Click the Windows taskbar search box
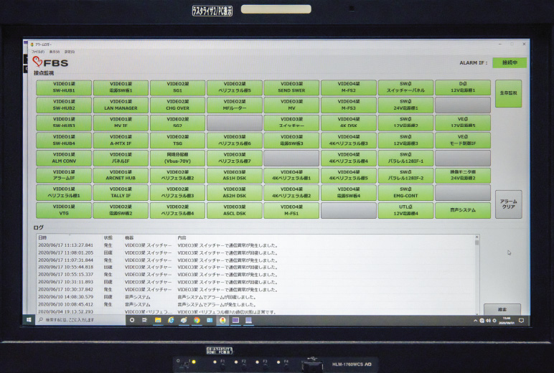Viewport: 554px width, 373px height. pos(79,320)
